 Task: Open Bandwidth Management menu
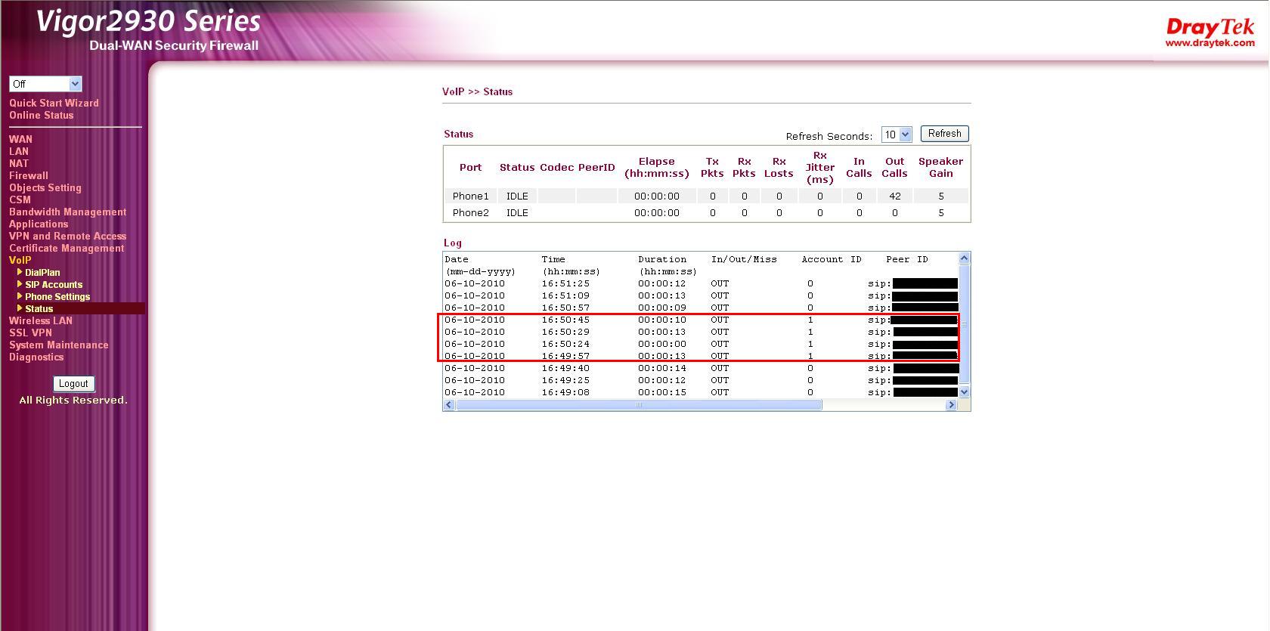pos(68,212)
